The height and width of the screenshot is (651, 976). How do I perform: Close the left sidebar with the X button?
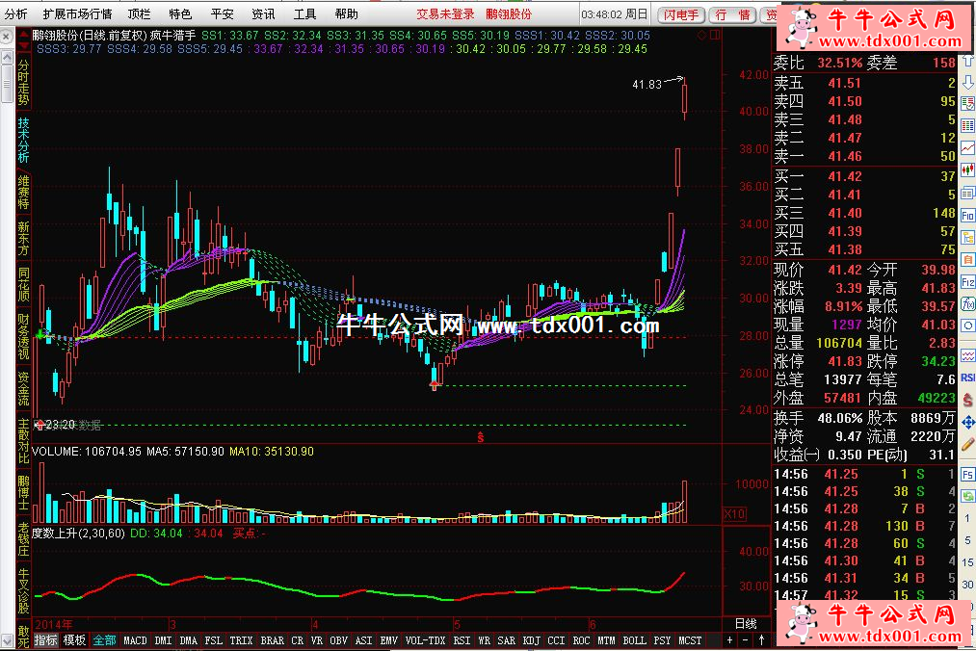pyautogui.click(x=6, y=38)
